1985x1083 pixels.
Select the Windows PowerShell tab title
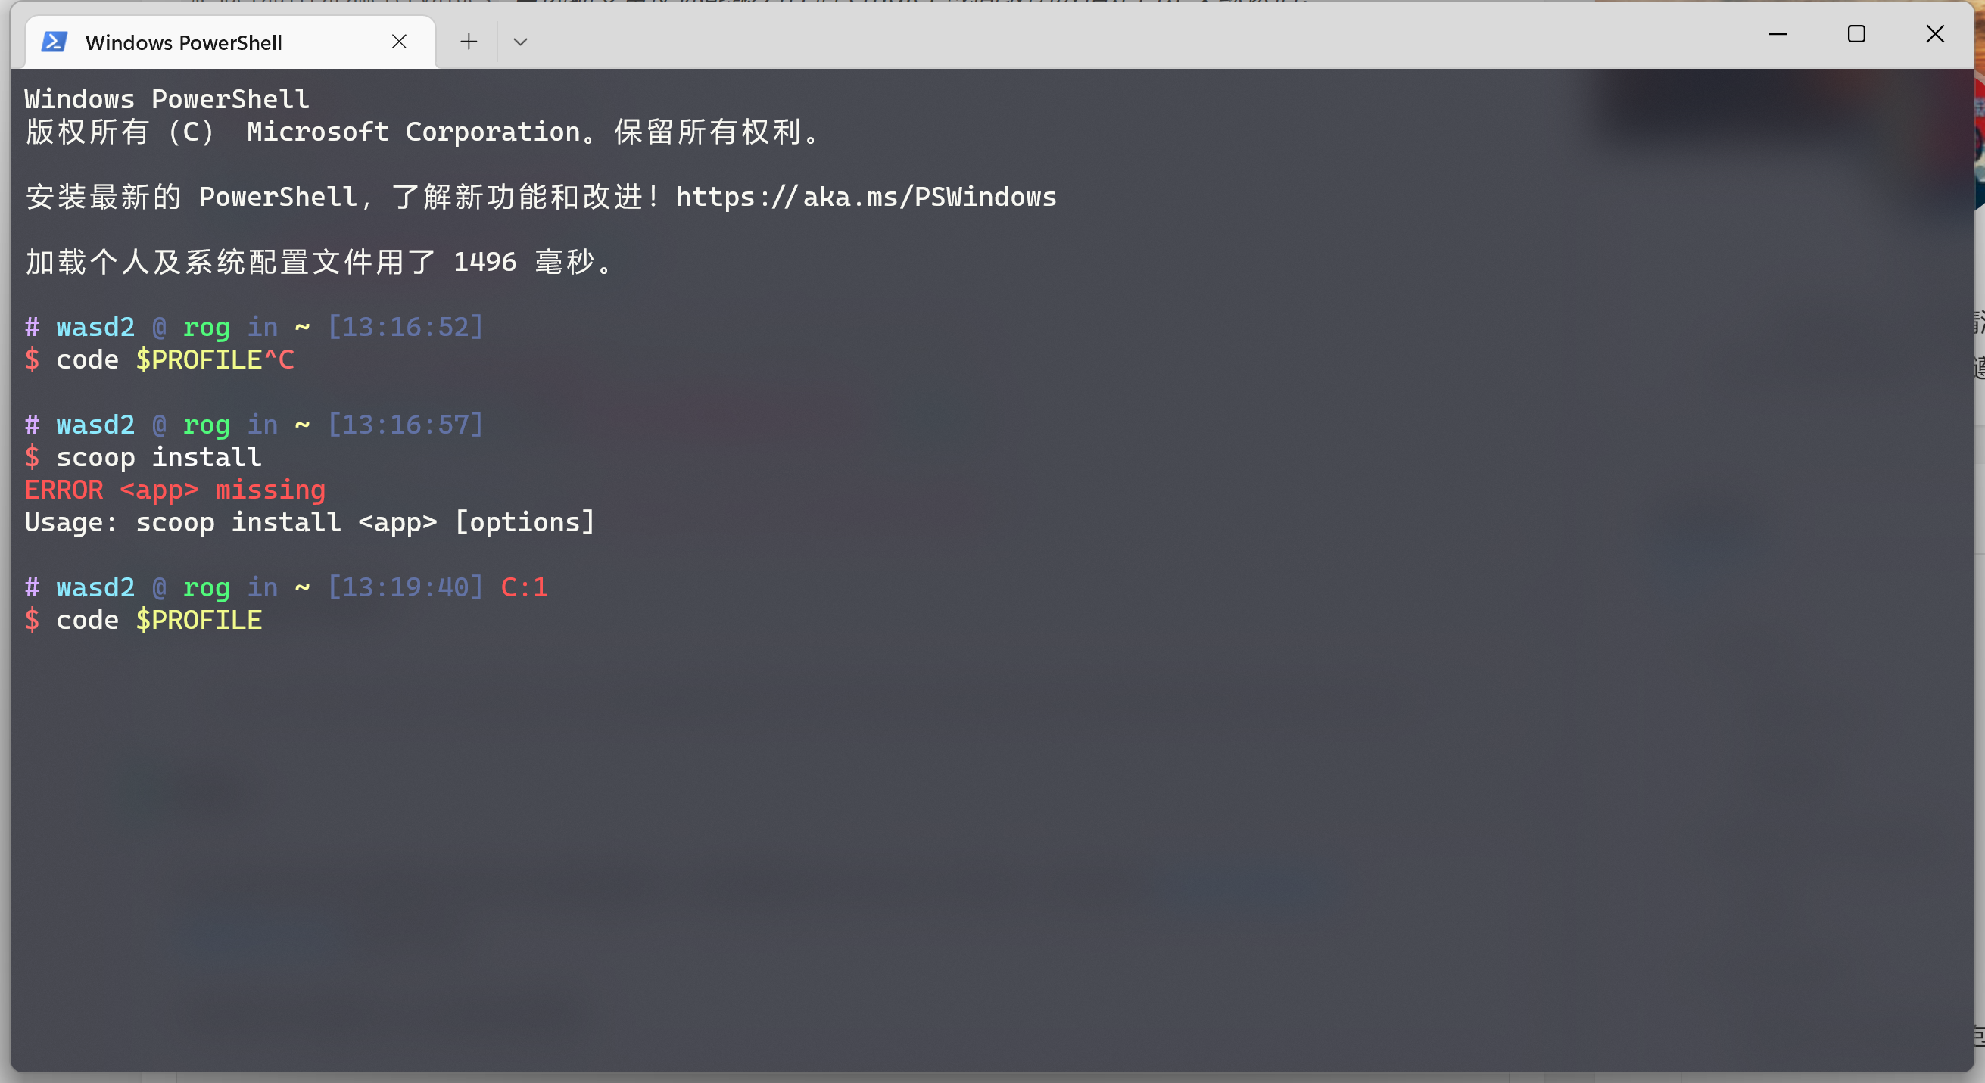pos(183,42)
